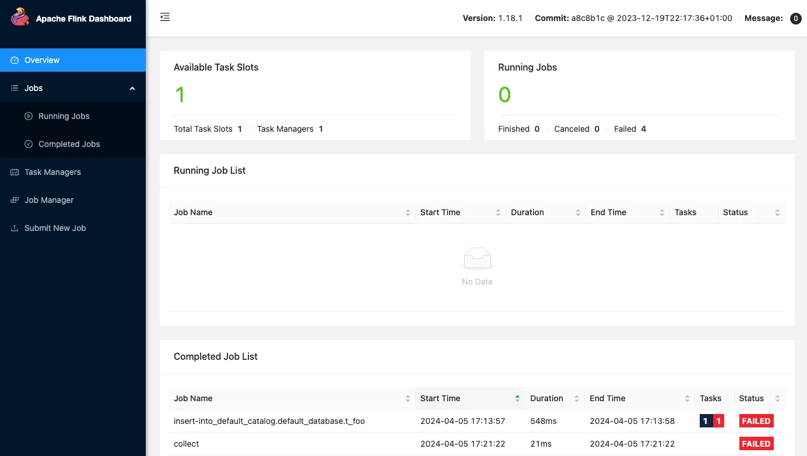Sort Running Job List by Status
Screen dimensions: 807x456
[x=777, y=213]
